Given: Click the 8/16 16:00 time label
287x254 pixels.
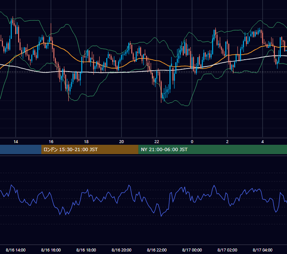Looking at the screenshot, I should pos(51,250).
